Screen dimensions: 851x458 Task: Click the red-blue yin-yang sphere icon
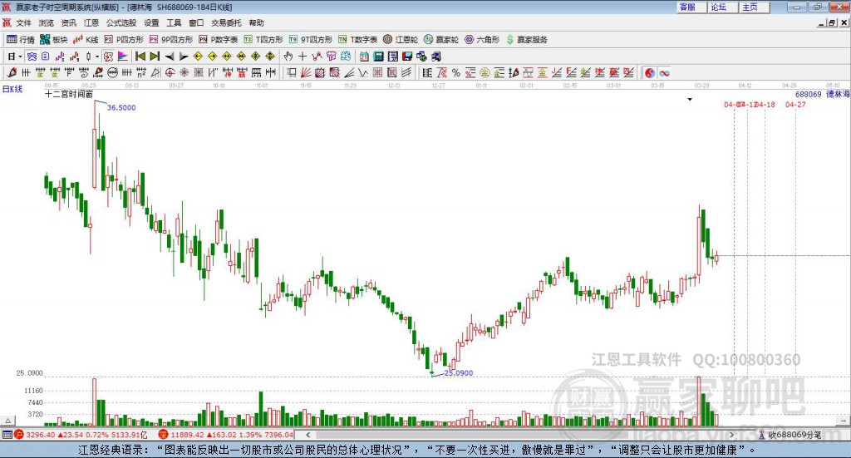(x=650, y=72)
